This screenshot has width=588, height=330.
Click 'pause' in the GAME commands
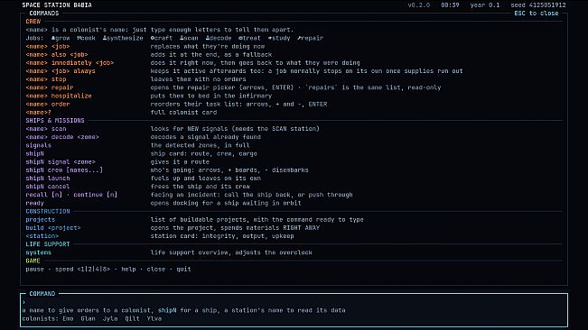click(x=35, y=270)
